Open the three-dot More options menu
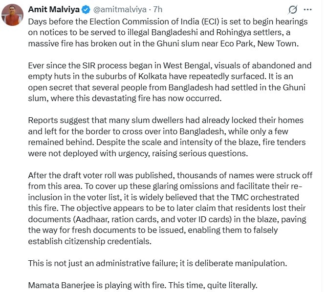Screen dimensions: 327x292 (307, 10)
